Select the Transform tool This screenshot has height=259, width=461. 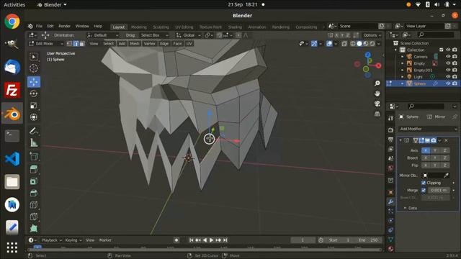(x=34, y=117)
